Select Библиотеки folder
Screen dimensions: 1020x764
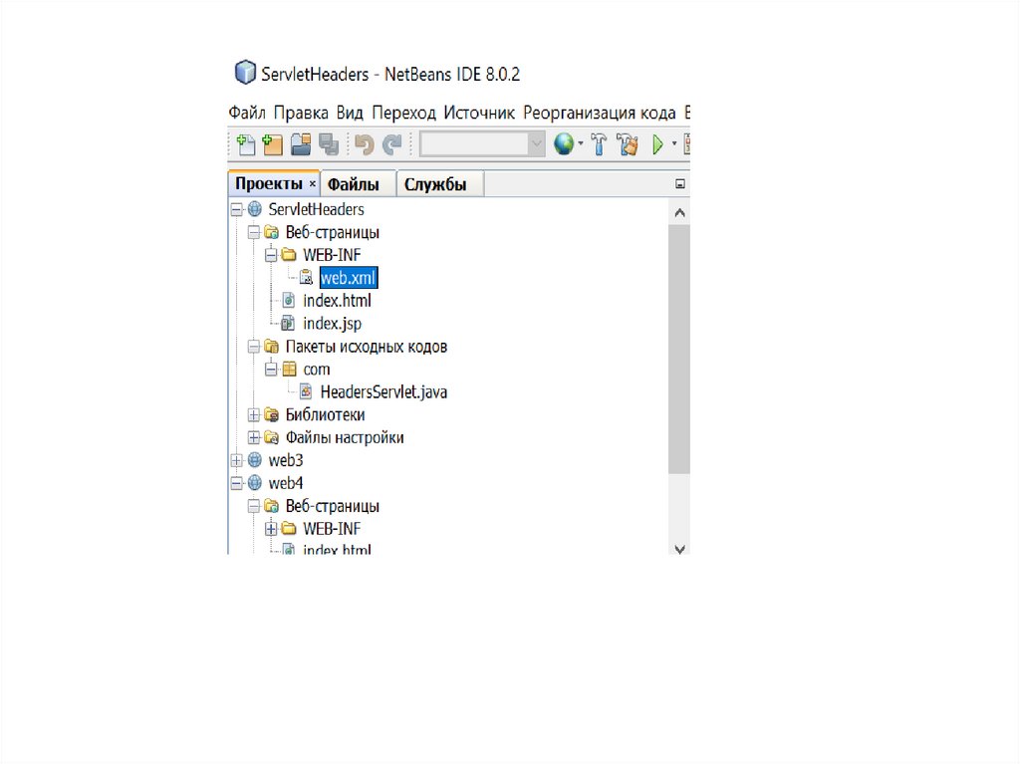[325, 415]
